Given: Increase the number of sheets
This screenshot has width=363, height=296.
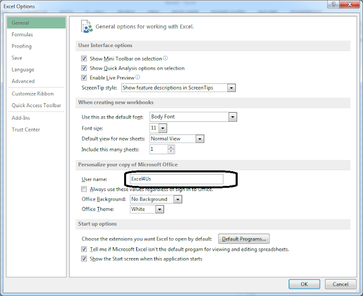Looking at the screenshot, I should click(x=171, y=147).
